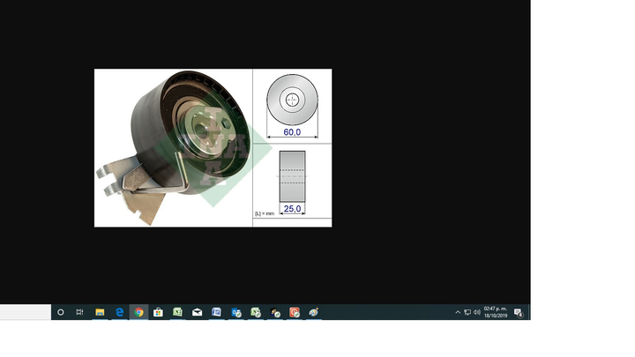Image resolution: width=635 pixels, height=357 pixels.
Task: Open the Excel icon beside Microsoft Store
Action: 177,312
